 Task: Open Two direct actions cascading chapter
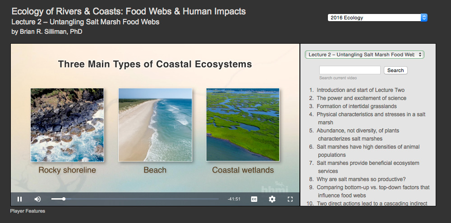click(x=372, y=203)
